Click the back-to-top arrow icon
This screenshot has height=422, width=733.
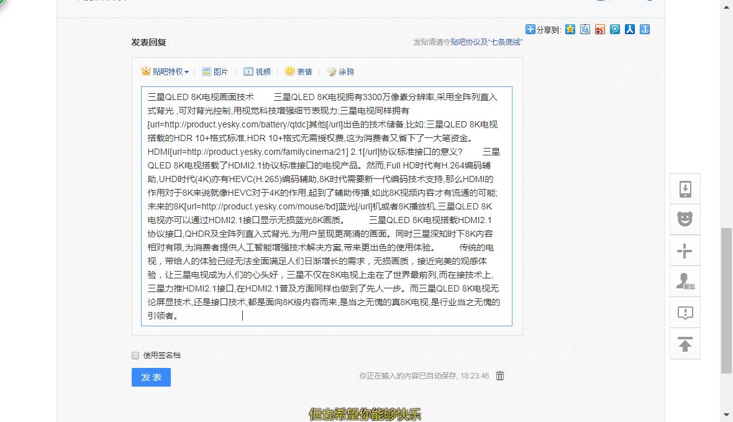click(x=685, y=344)
